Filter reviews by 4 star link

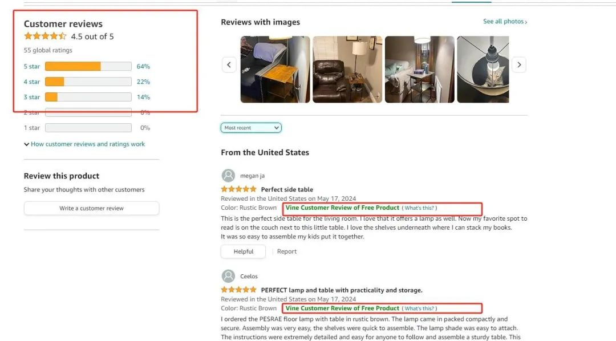(32, 82)
